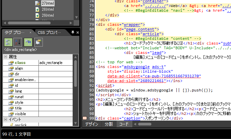Click the icon beside the enableview attribute
This screenshot has height=139, width=231.
(11, 80)
